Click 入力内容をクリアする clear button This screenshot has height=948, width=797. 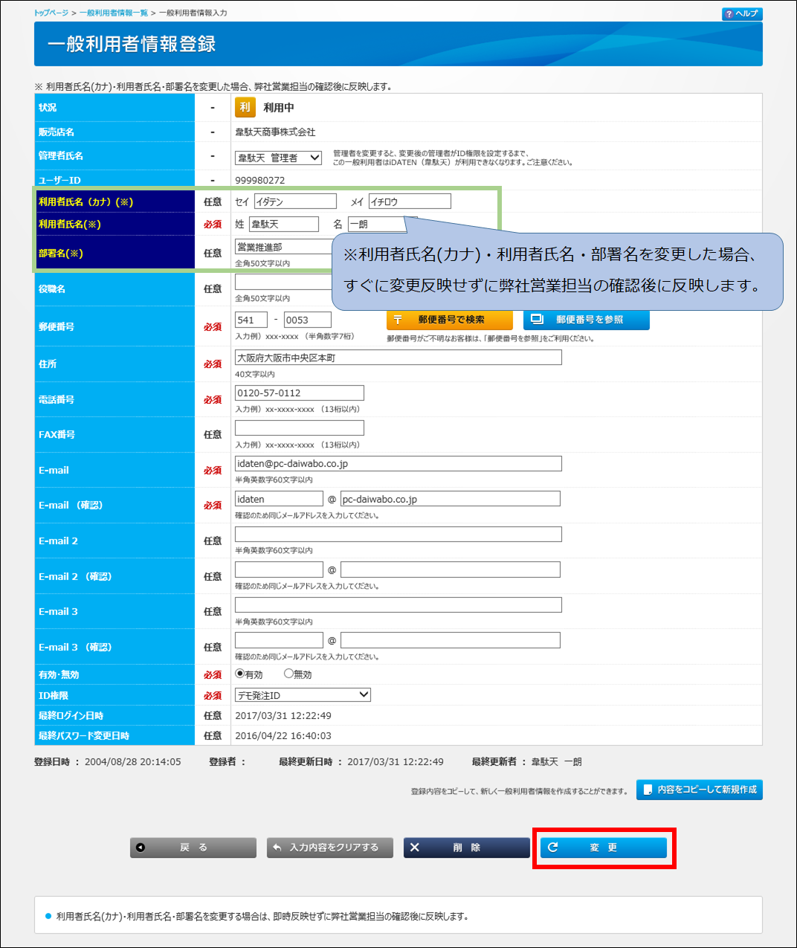pyautogui.click(x=329, y=848)
